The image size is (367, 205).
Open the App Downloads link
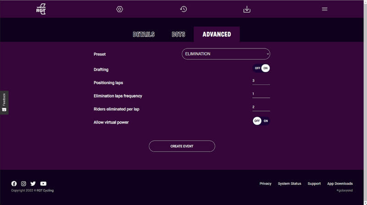340,183
